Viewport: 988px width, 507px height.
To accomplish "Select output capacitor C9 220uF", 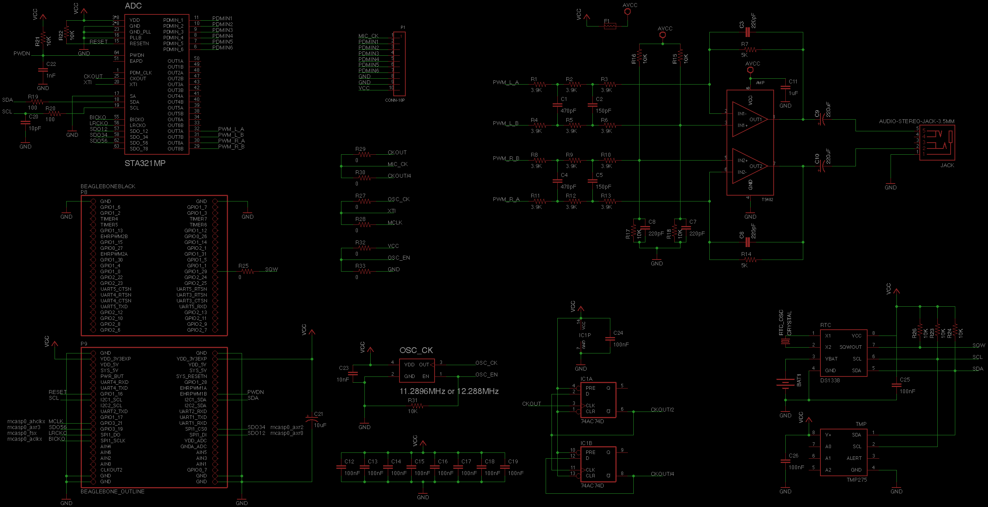I will [821, 119].
